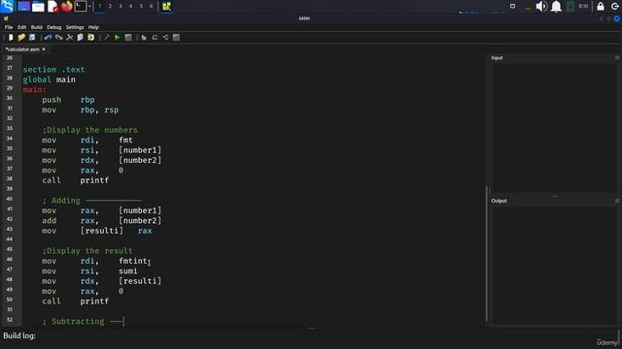
Task: Open the Debug menu
Action: [54, 27]
